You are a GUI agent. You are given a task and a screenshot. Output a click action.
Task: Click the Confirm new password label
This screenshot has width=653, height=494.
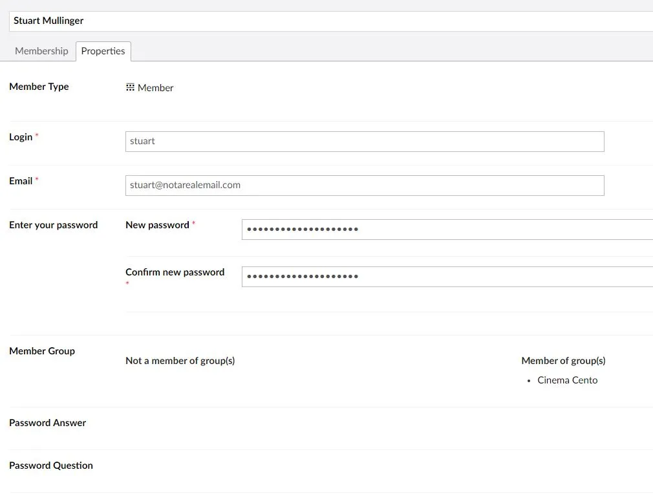175,272
